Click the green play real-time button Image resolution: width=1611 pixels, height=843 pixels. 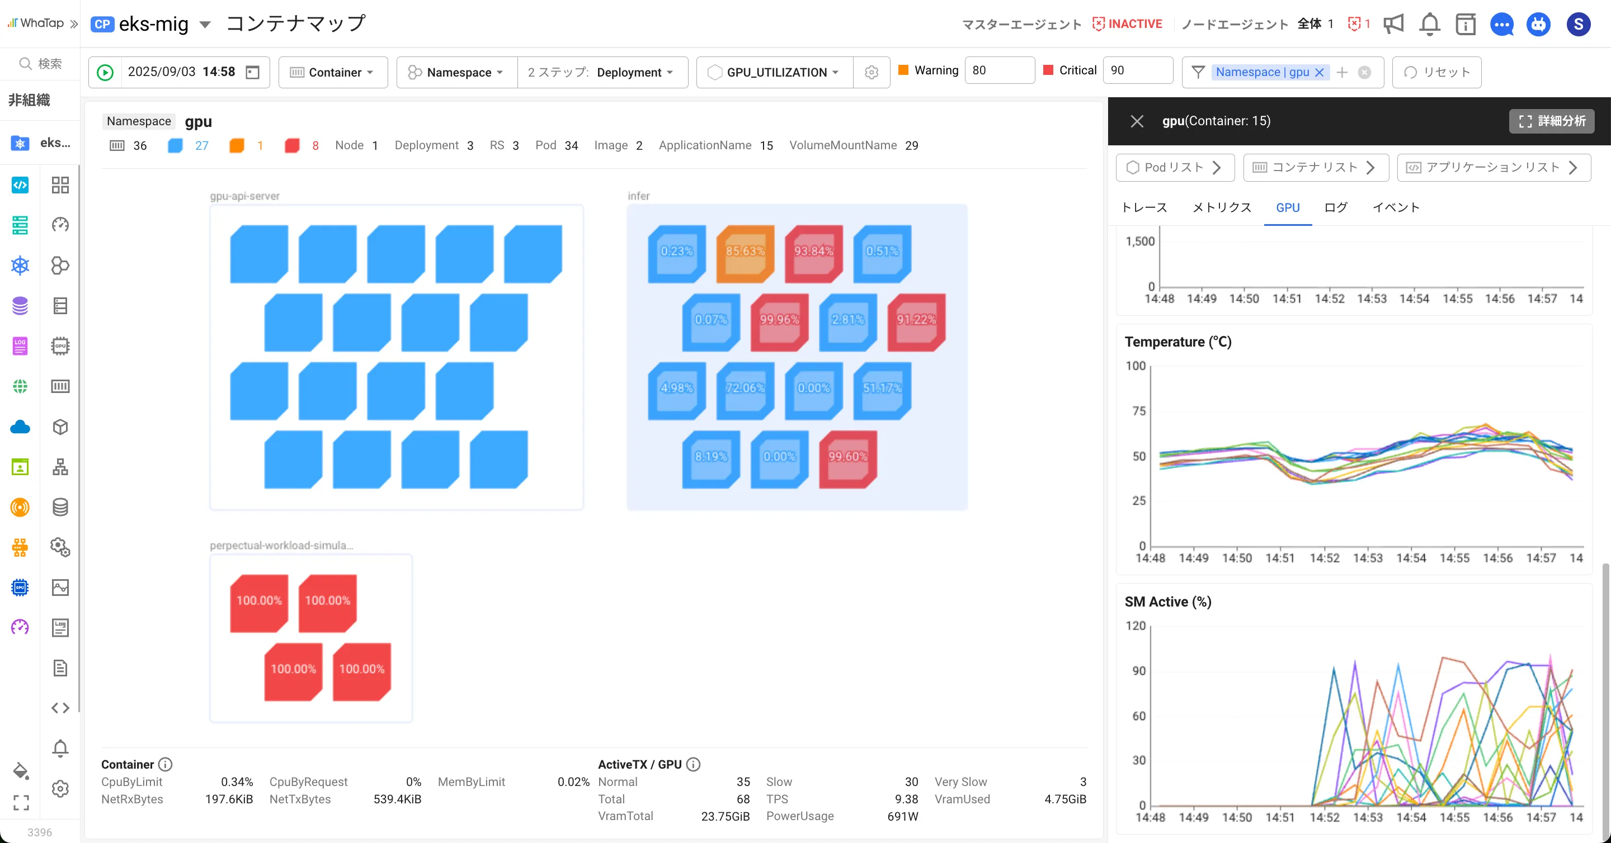tap(105, 73)
